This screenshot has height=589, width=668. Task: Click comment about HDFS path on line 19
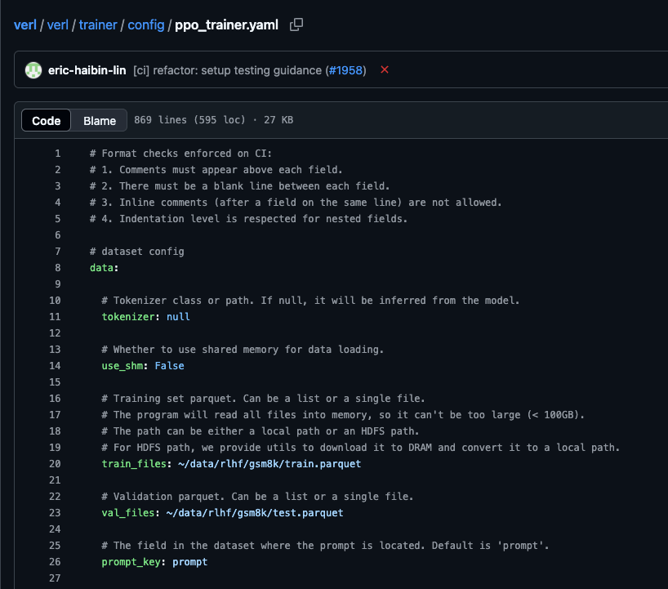click(x=360, y=448)
